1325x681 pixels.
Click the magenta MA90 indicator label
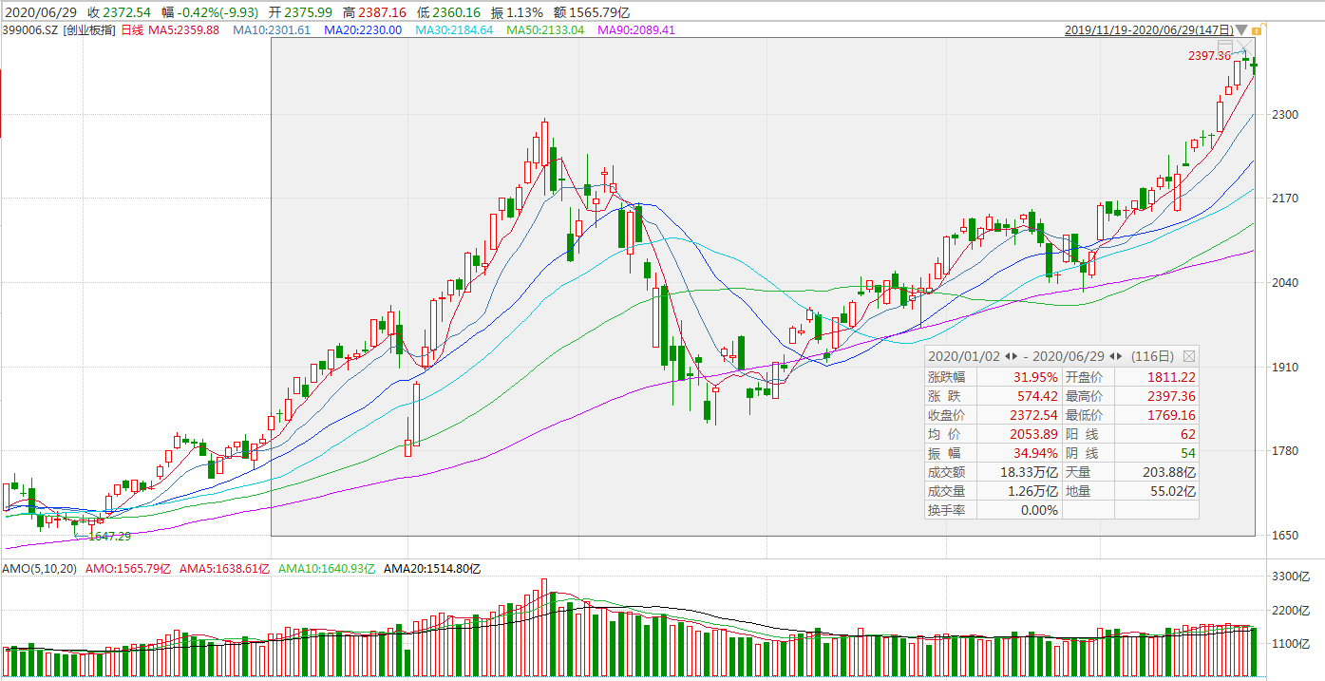click(x=635, y=30)
